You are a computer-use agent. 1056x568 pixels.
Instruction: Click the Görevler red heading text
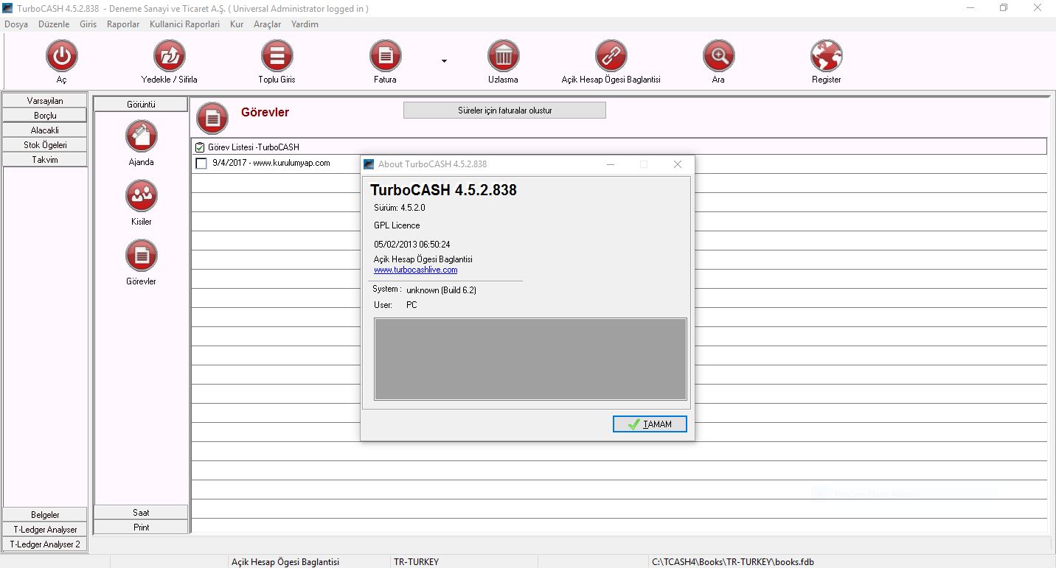point(265,113)
